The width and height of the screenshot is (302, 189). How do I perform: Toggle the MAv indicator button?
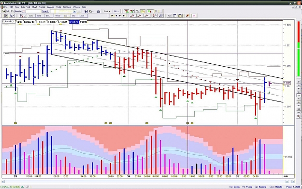click(31, 16)
